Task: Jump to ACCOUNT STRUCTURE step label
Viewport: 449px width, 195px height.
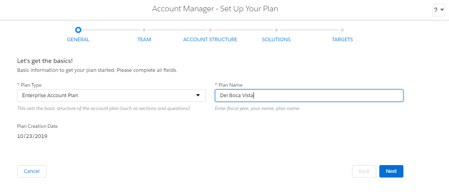Action: click(x=210, y=39)
